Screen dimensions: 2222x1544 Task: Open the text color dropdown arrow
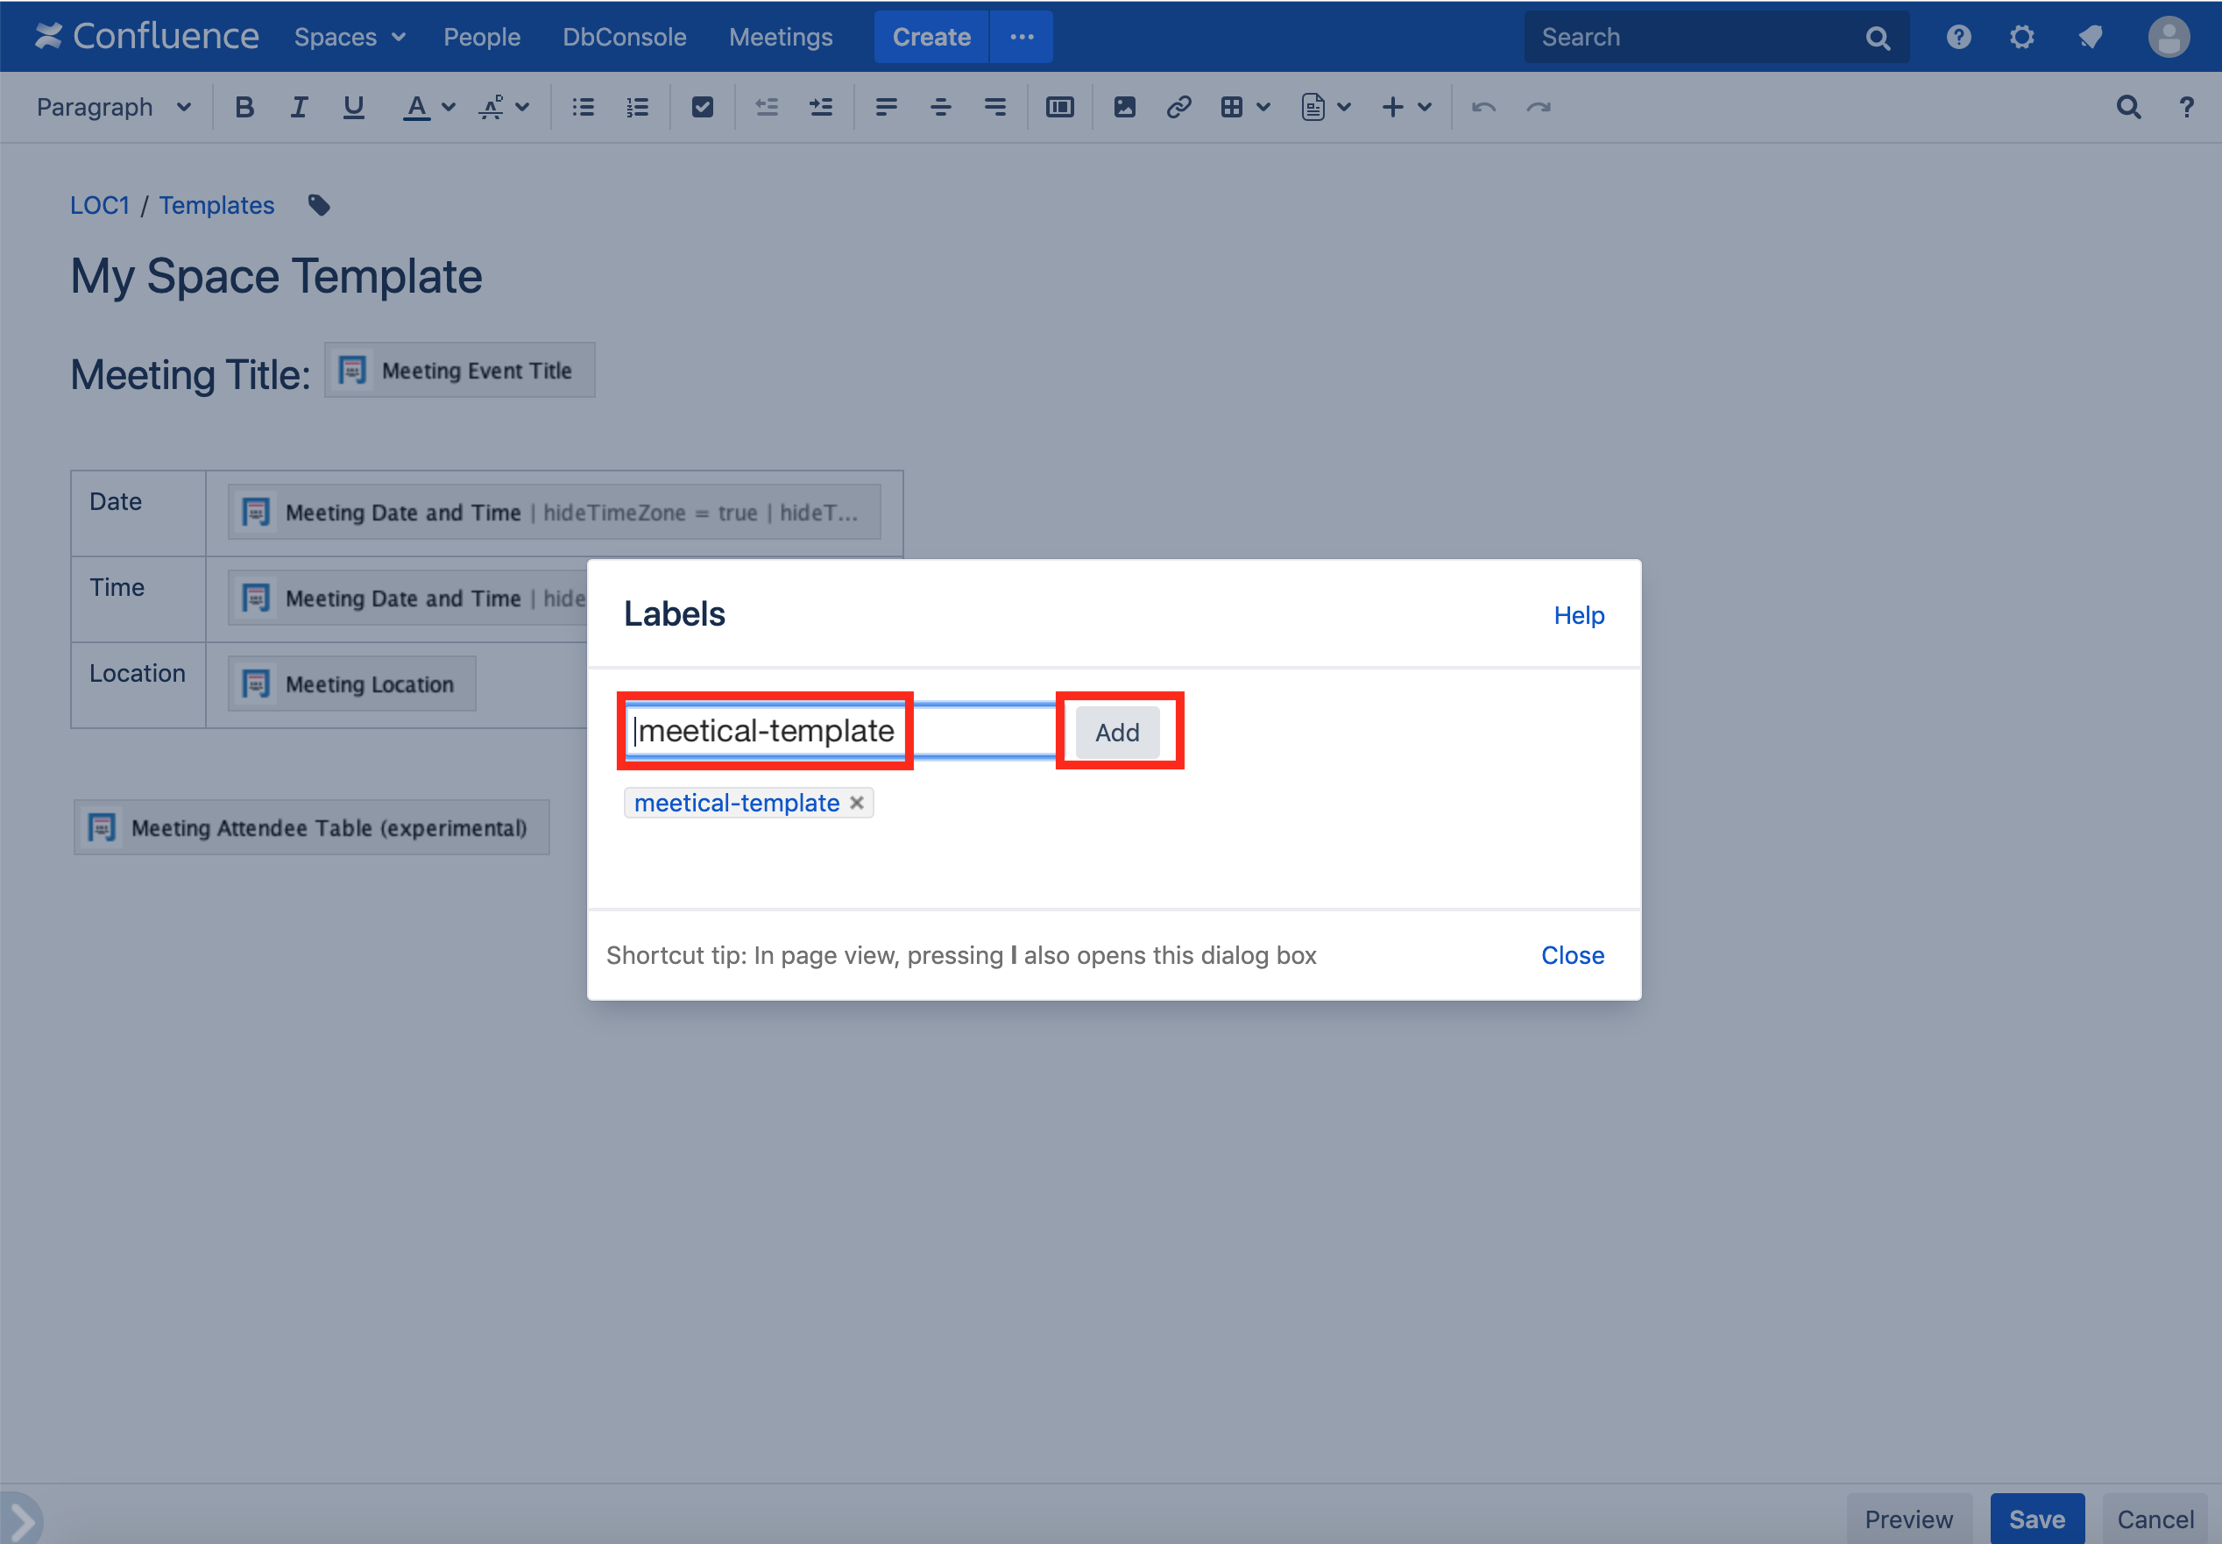(448, 108)
